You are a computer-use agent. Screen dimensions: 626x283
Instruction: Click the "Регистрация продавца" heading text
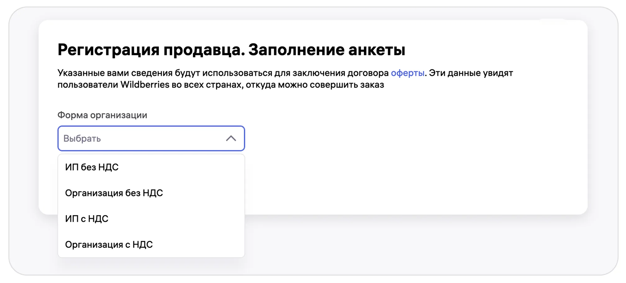click(151, 50)
